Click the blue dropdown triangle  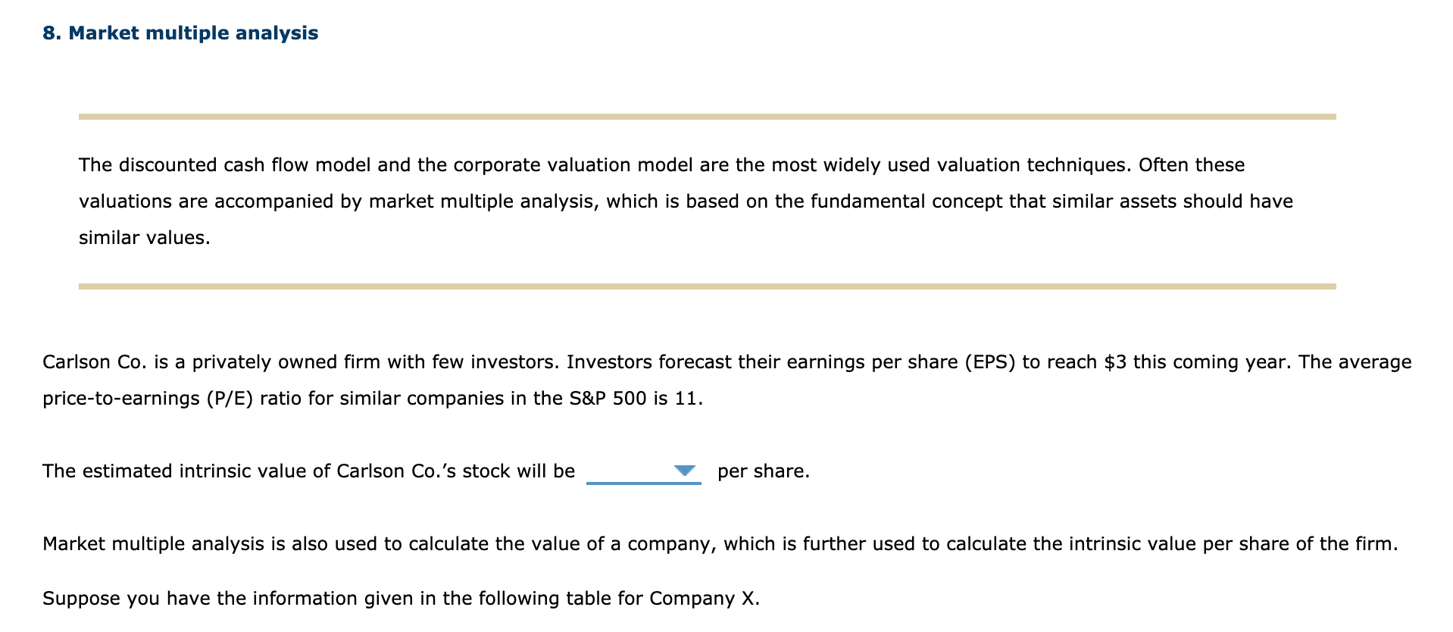(686, 471)
